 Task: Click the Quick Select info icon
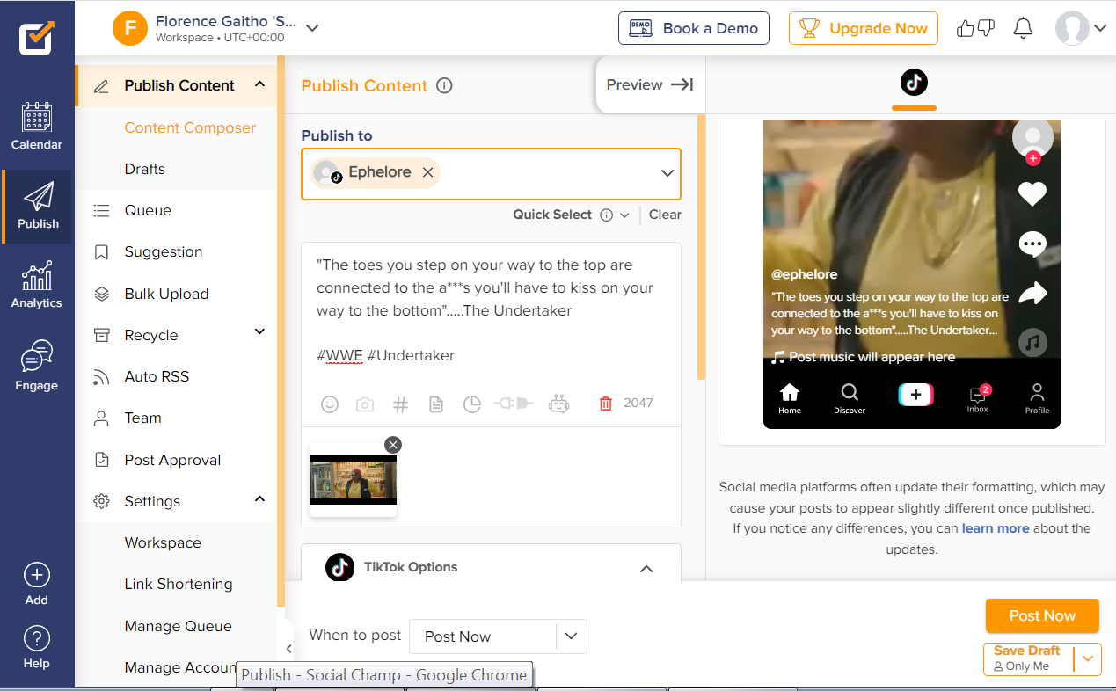(x=606, y=215)
